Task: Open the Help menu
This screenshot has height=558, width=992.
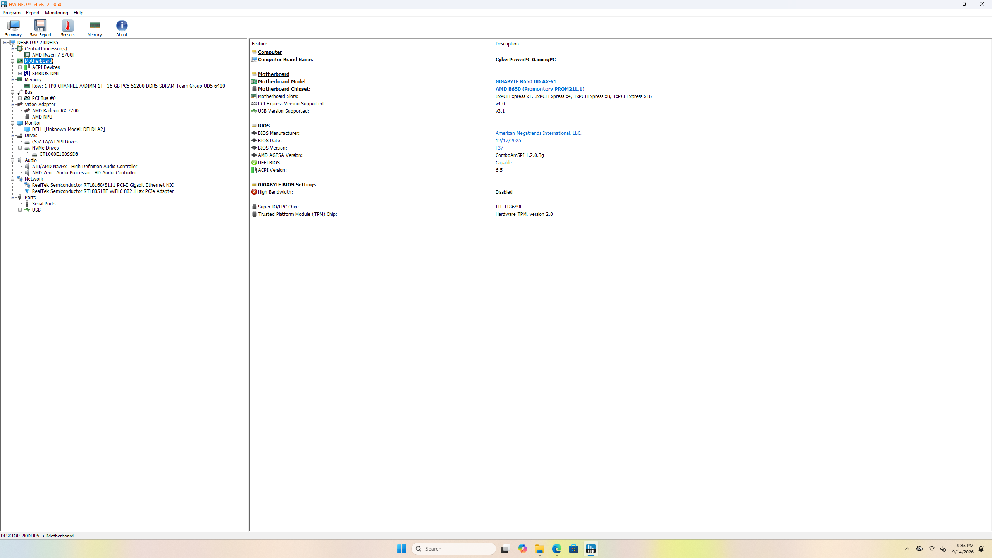Action: click(78, 13)
